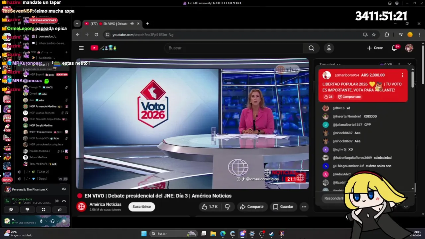
Task: Open more video actions ellipsis
Action: pyautogui.click(x=304, y=207)
